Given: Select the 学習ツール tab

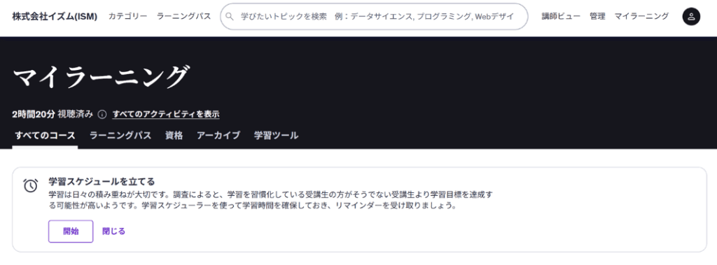Looking at the screenshot, I should (276, 136).
